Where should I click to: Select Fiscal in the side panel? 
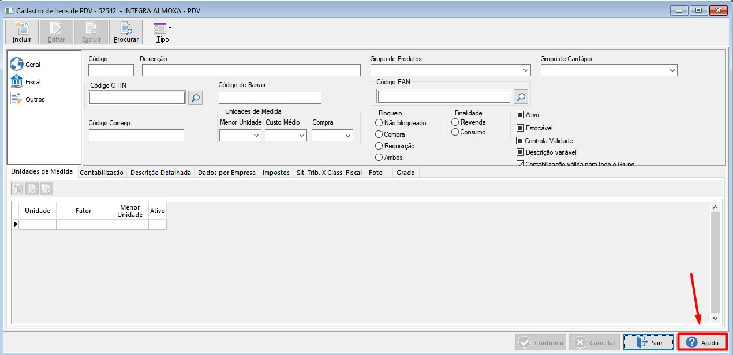[x=25, y=82]
